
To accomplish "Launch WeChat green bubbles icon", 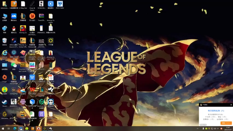I will (x=14, y=65).
